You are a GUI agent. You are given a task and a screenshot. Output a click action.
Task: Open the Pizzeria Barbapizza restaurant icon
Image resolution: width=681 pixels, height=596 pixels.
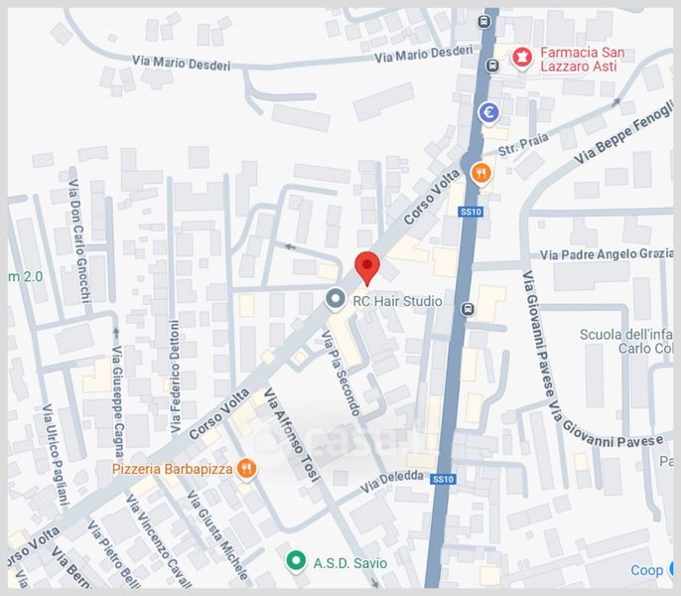[x=246, y=469]
